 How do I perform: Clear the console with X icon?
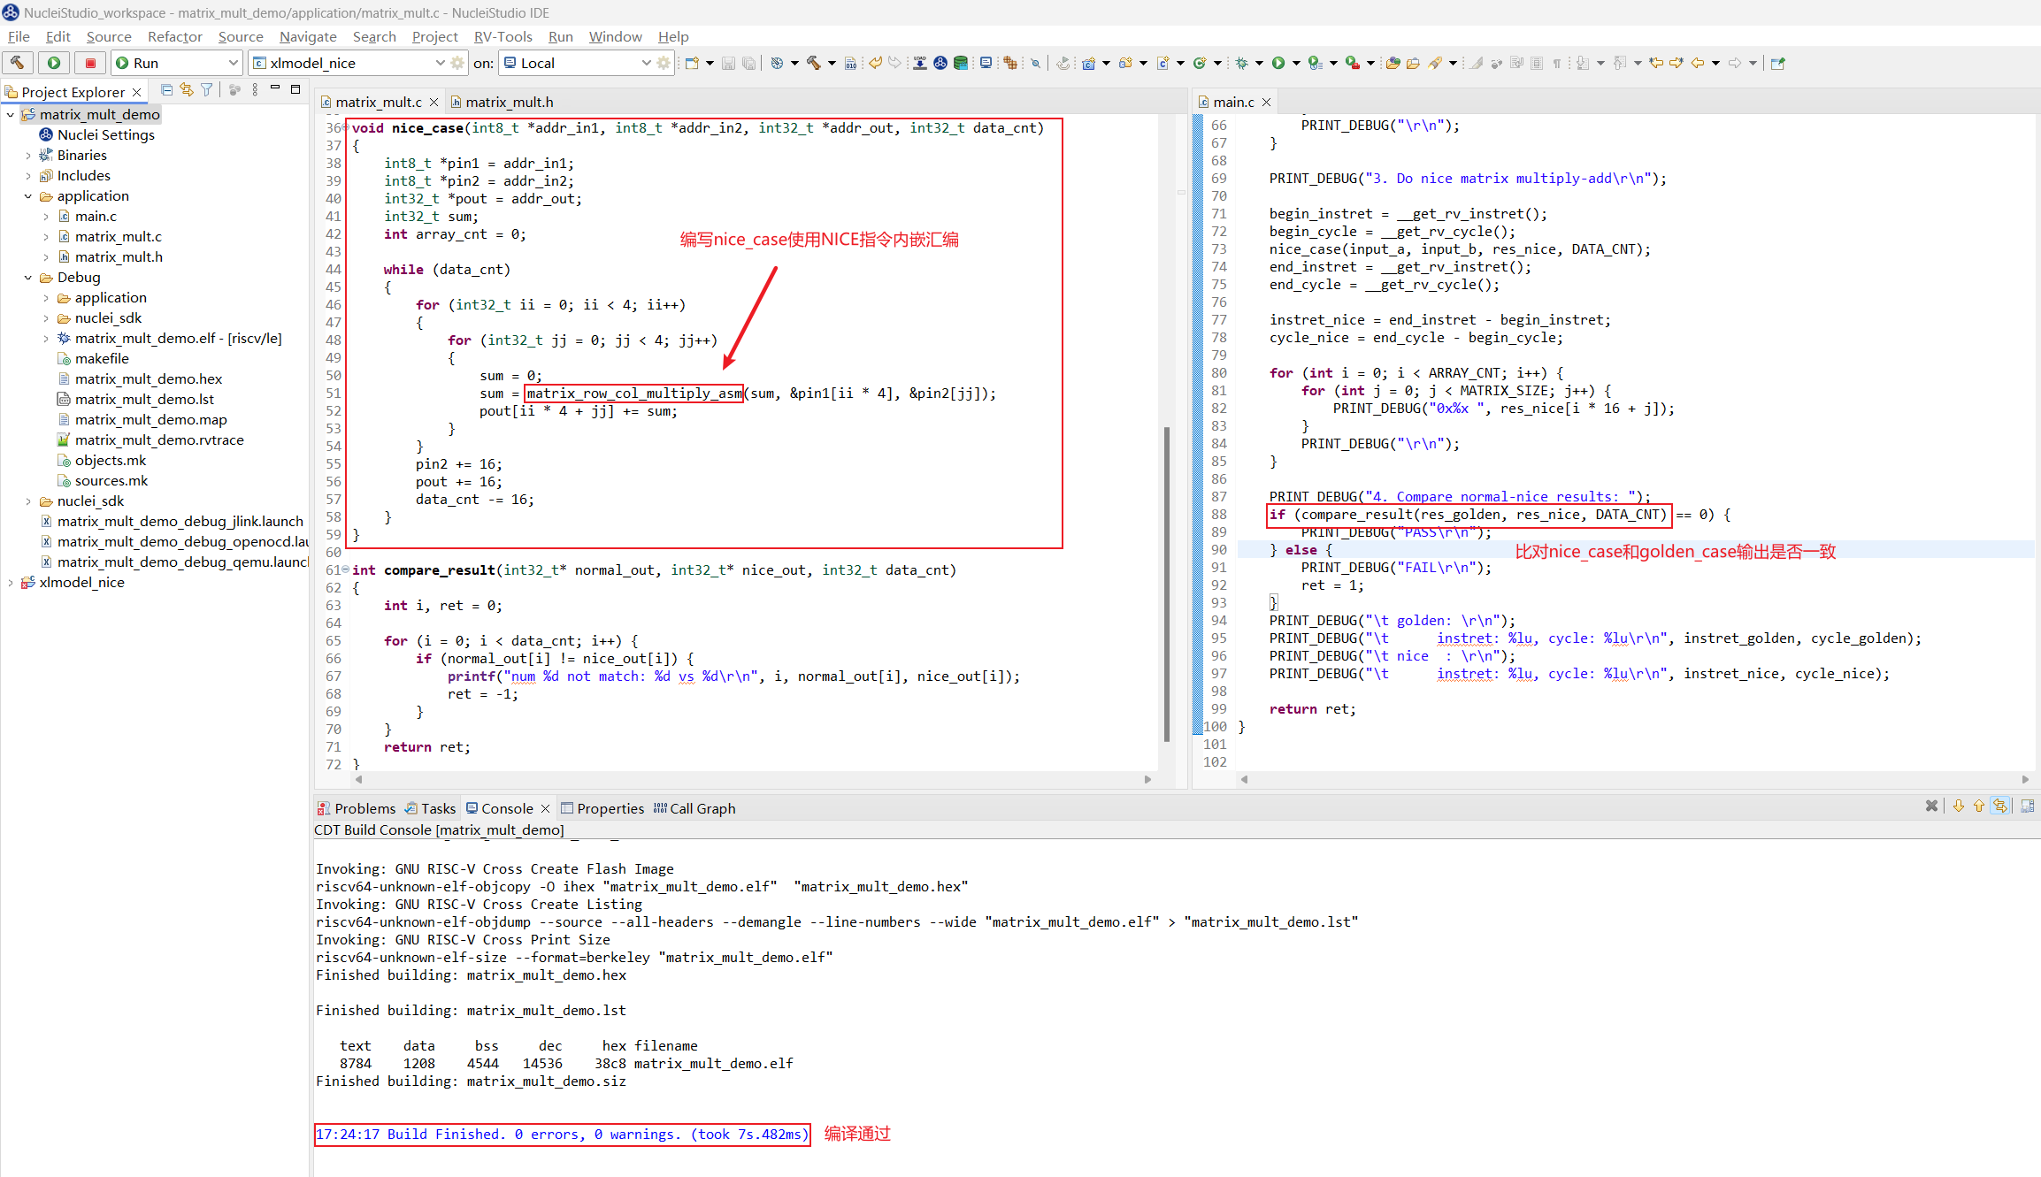(x=1931, y=806)
